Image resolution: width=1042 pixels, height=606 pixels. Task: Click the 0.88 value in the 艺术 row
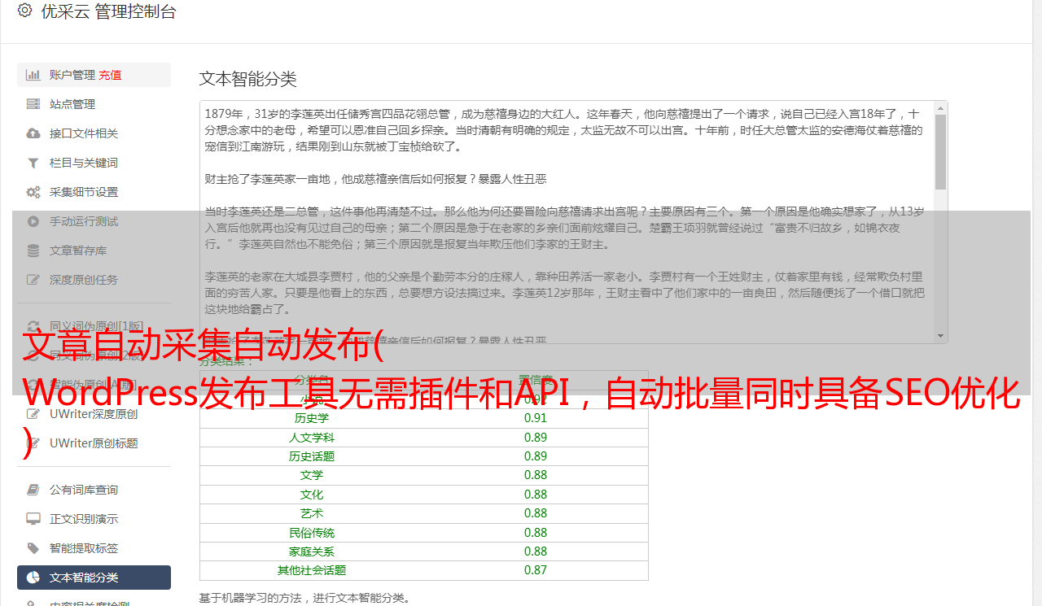(x=536, y=513)
